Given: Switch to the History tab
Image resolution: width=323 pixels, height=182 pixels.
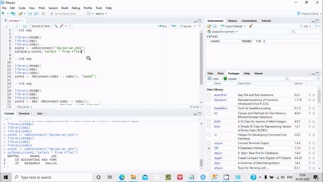Looking at the screenshot, I should pyautogui.click(x=232, y=21).
